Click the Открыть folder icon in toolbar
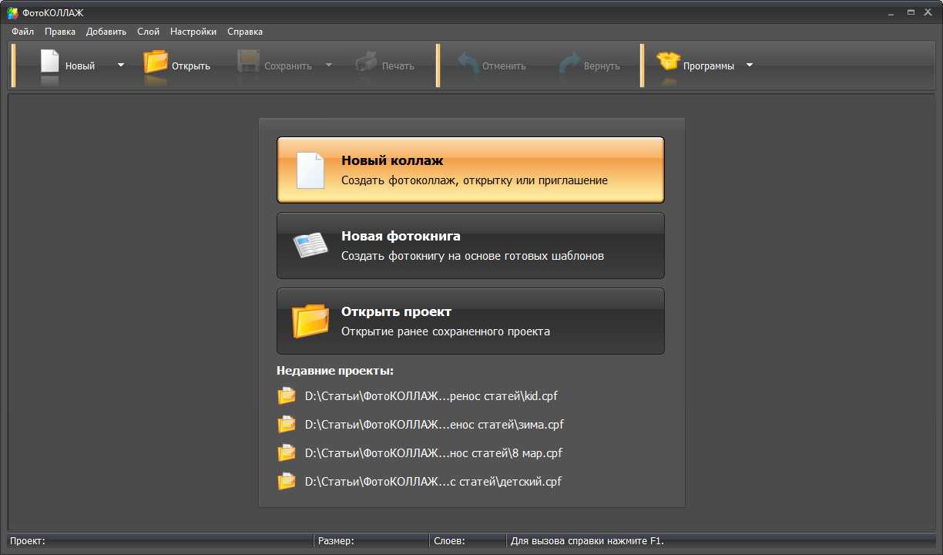943x555 pixels. [x=156, y=62]
